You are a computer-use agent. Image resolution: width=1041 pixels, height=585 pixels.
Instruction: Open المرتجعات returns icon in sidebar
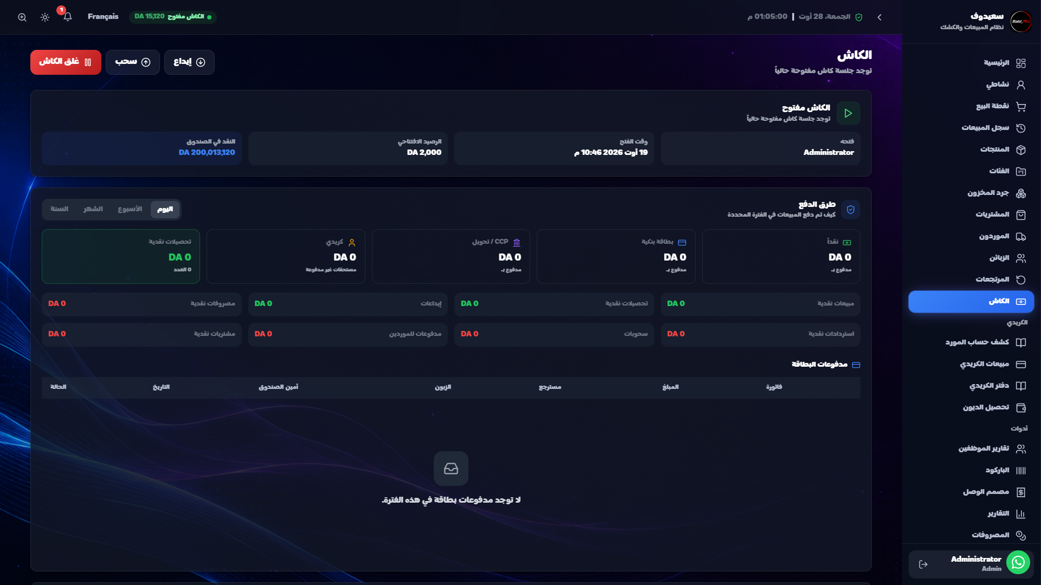click(x=1020, y=280)
